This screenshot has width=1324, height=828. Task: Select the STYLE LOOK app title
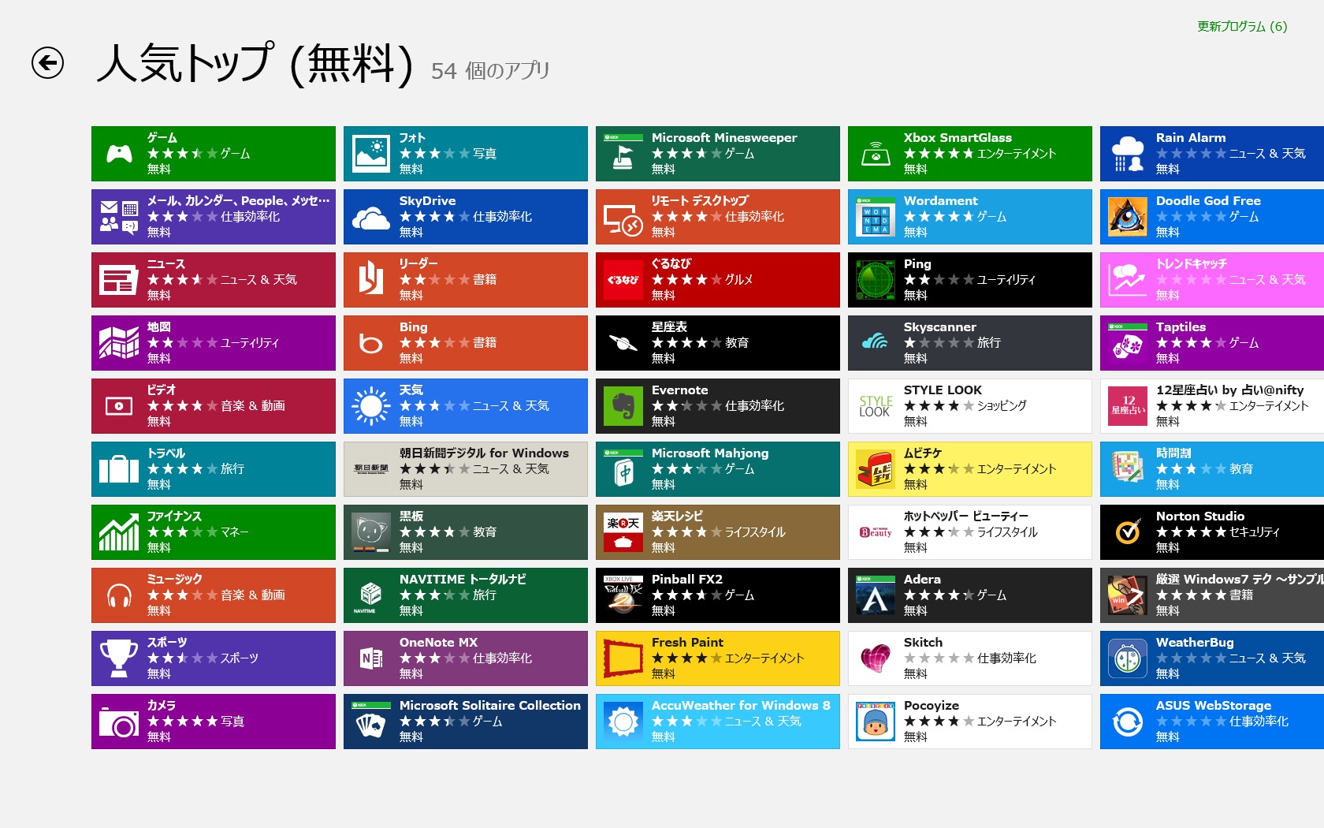[x=943, y=390]
